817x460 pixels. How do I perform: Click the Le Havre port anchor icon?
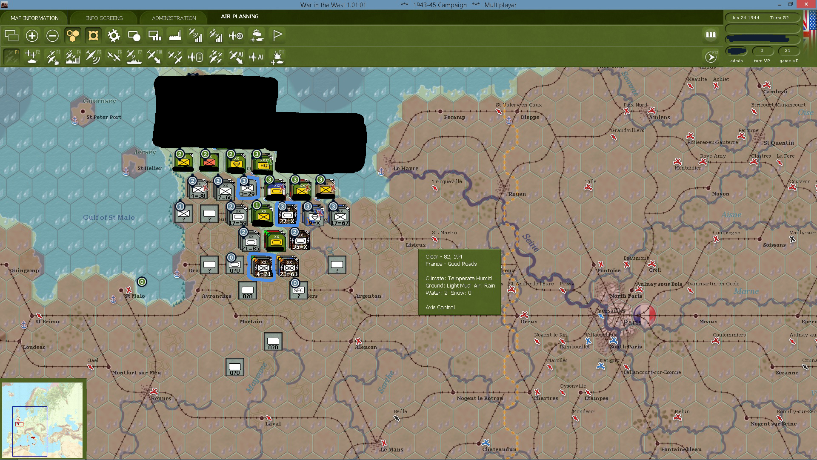pos(381,171)
